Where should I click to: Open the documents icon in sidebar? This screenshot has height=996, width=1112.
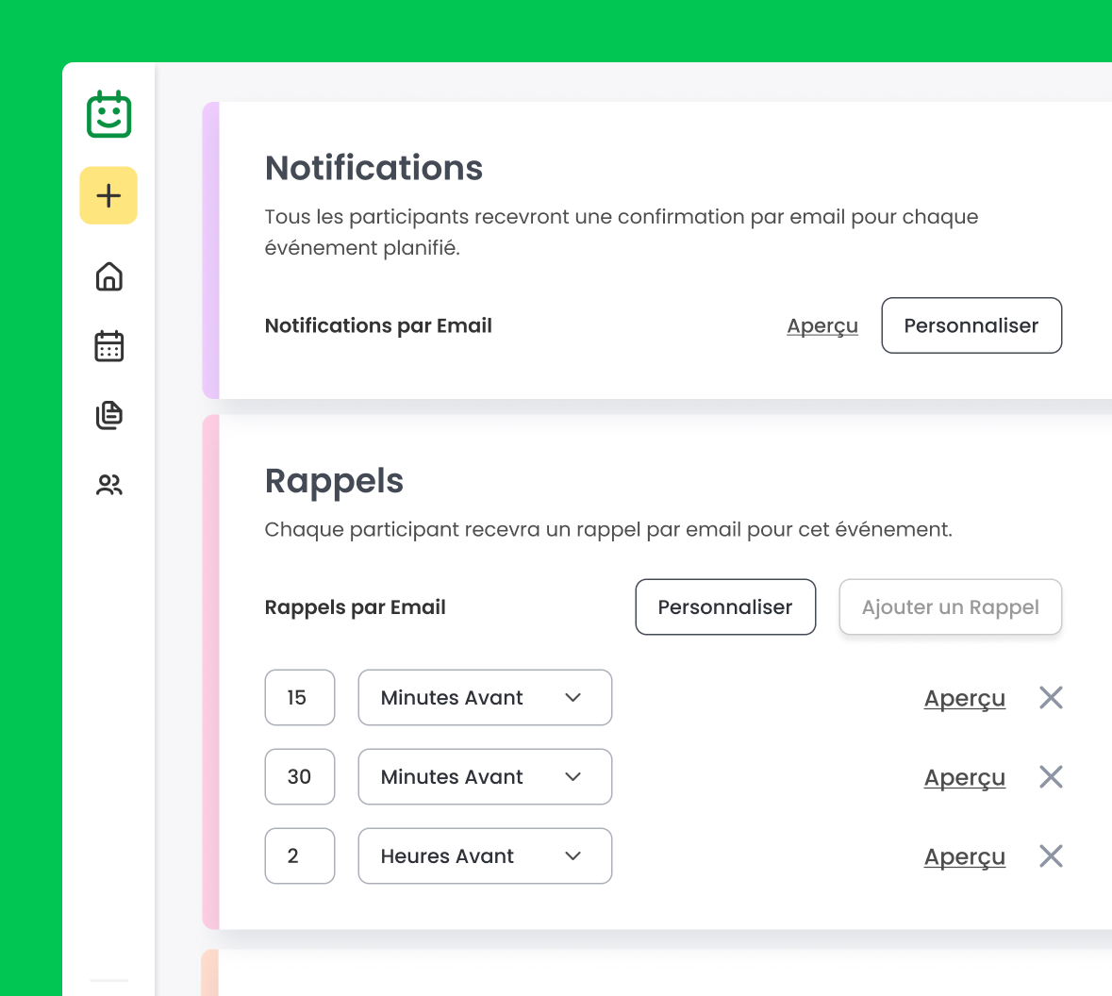click(109, 415)
